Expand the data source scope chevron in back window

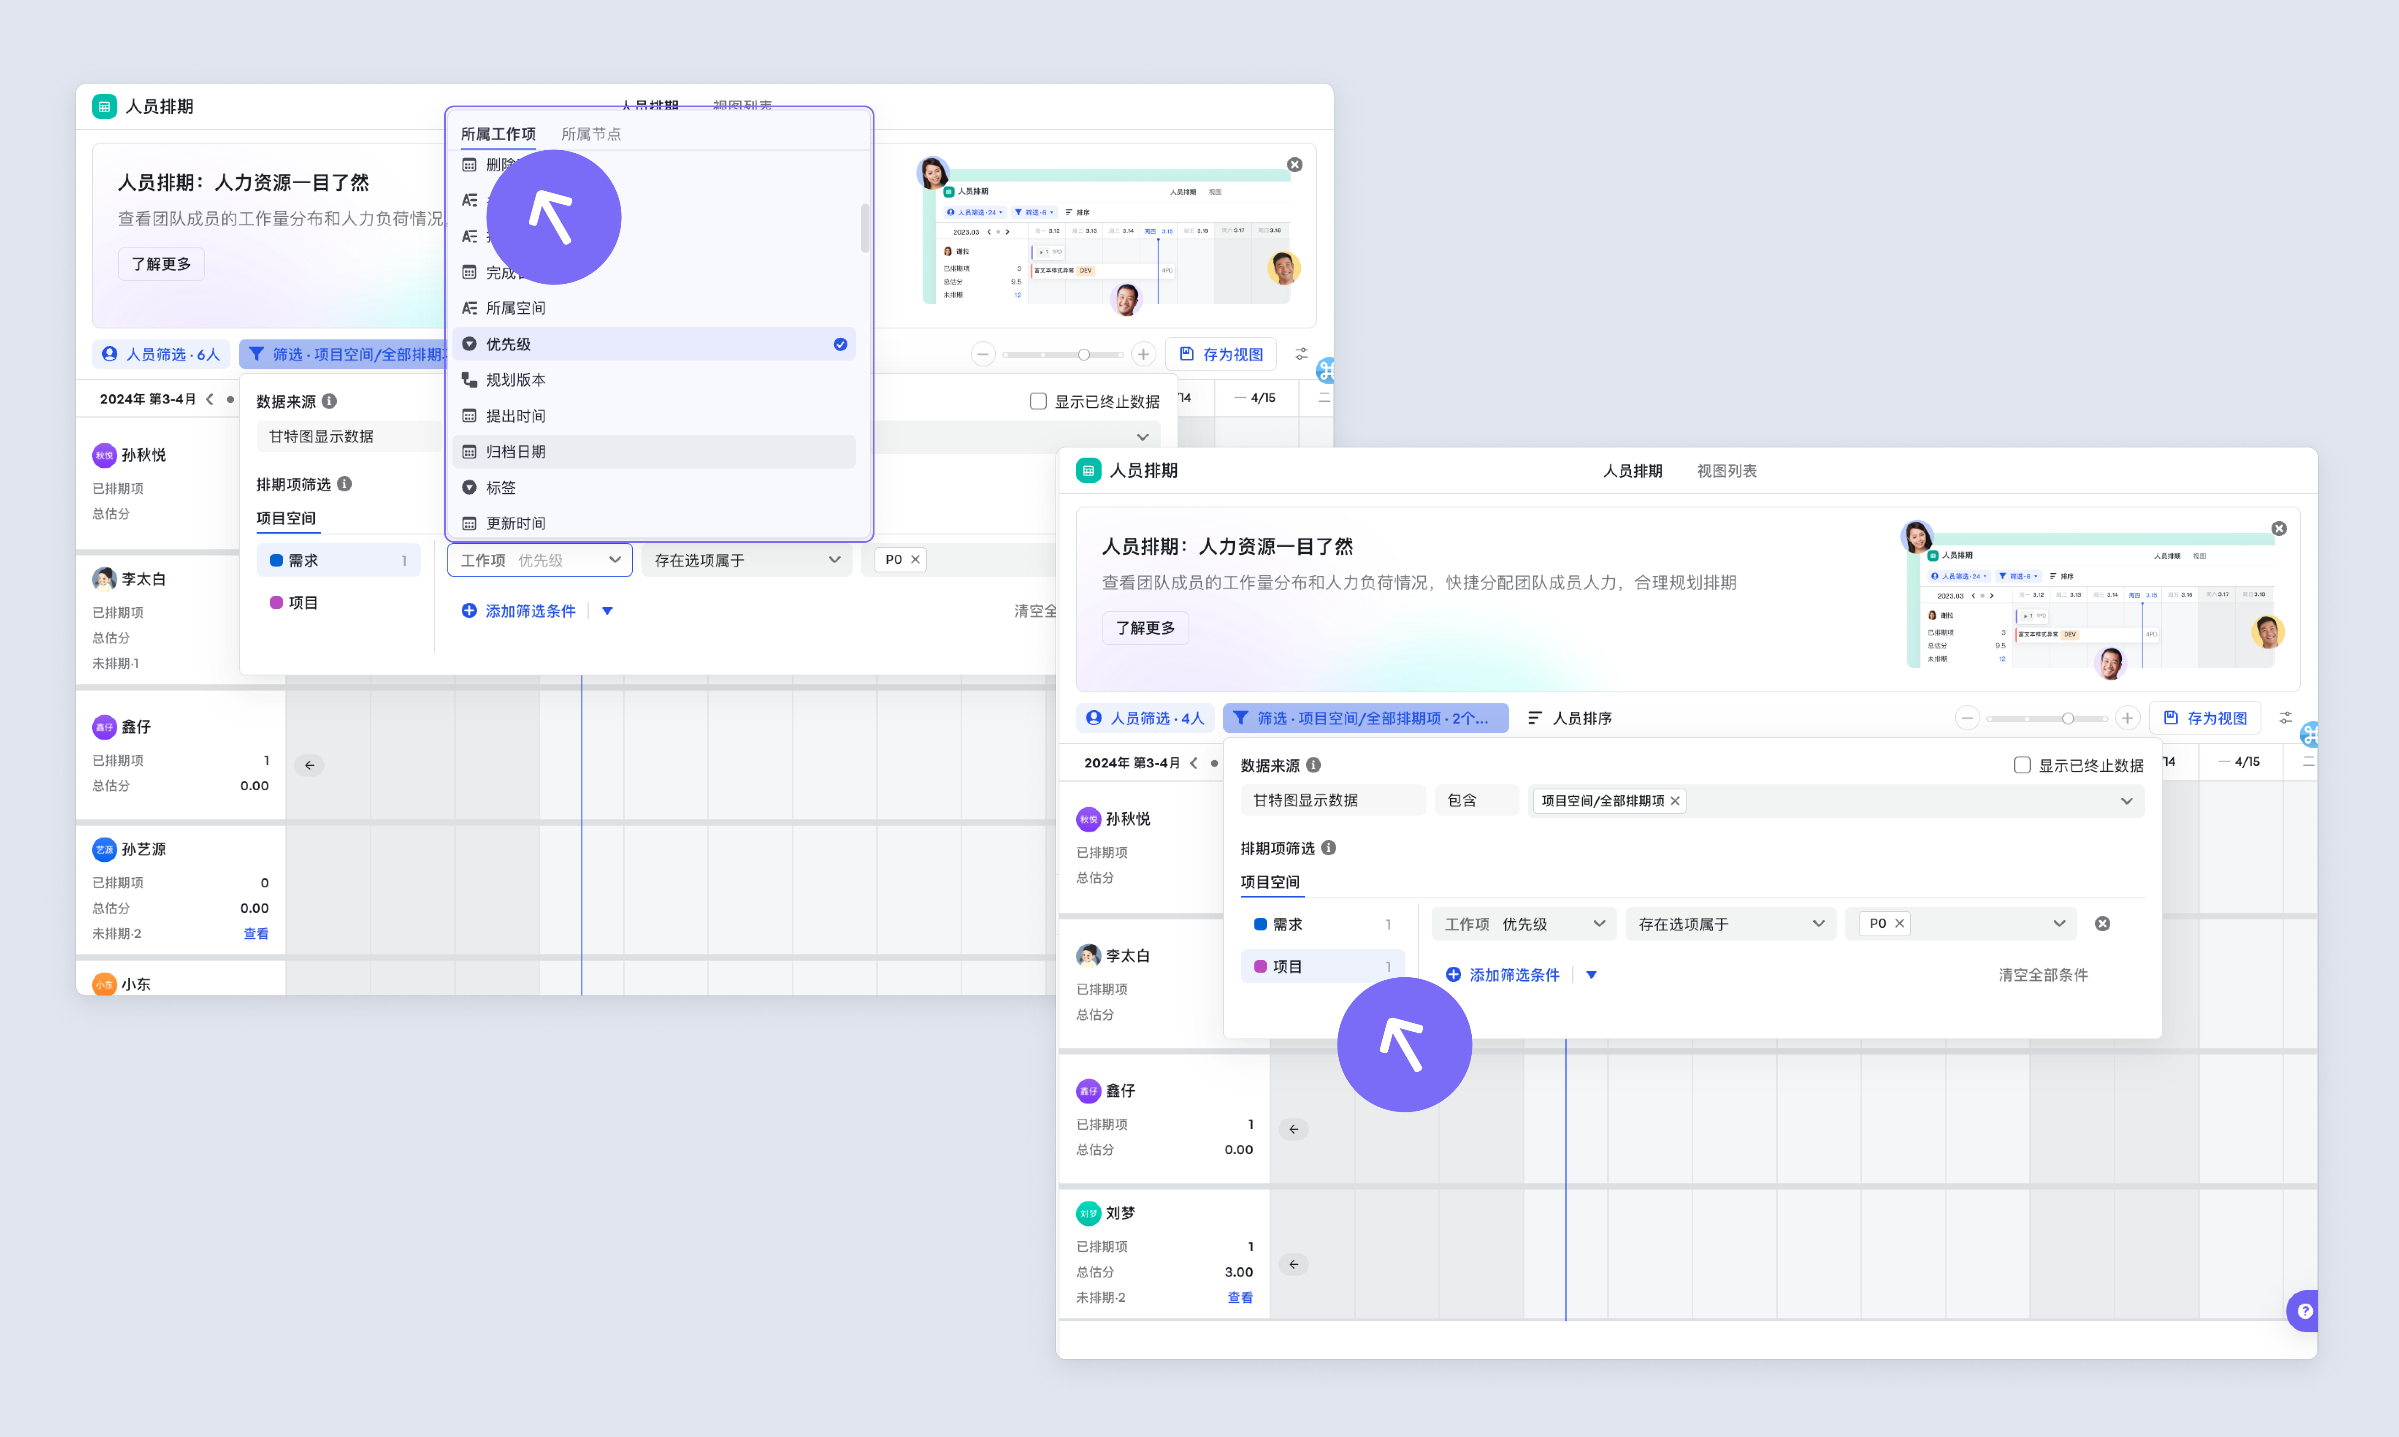[1143, 437]
